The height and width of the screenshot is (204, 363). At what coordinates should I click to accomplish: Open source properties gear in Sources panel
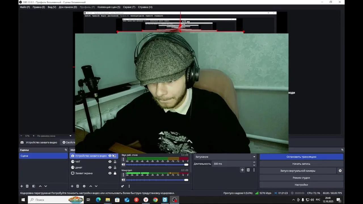84,186
